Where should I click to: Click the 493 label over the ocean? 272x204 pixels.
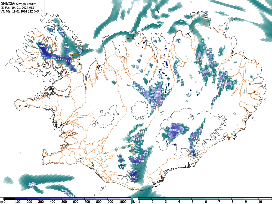click(33, 185)
